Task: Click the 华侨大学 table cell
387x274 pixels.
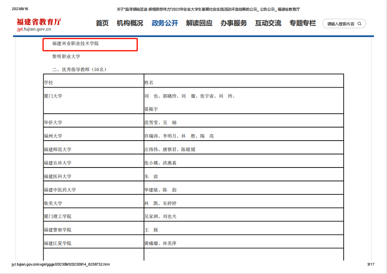Action: coord(94,121)
